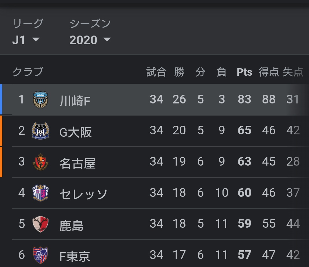Click the Pts column header
This screenshot has width=309, height=267.
coord(244,72)
